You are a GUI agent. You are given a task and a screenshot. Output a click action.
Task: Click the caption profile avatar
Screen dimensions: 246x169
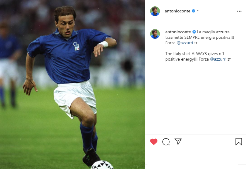coord(155,34)
